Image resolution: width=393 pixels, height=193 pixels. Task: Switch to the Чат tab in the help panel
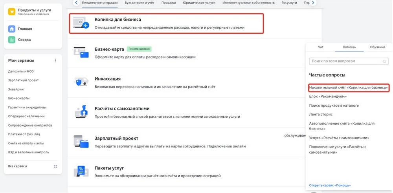point(321,47)
